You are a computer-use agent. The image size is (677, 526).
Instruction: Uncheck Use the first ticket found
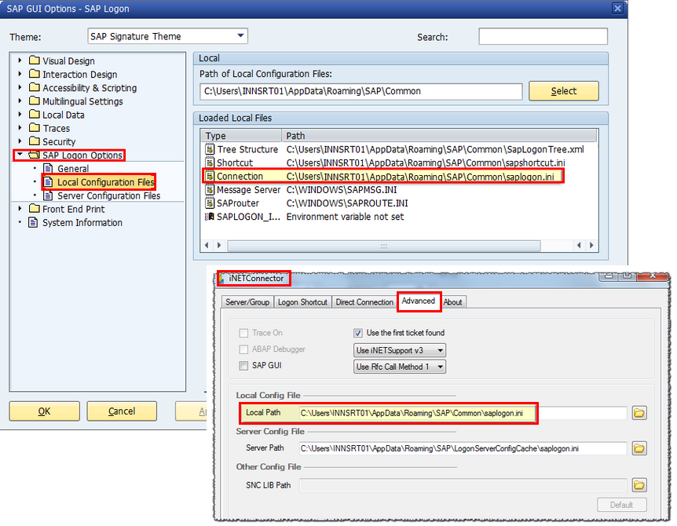tap(358, 333)
